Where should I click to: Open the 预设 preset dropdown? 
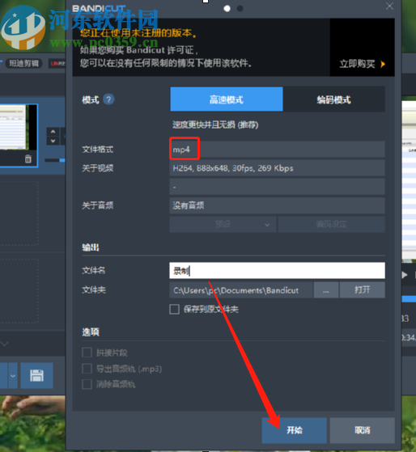pyautogui.click(x=223, y=224)
